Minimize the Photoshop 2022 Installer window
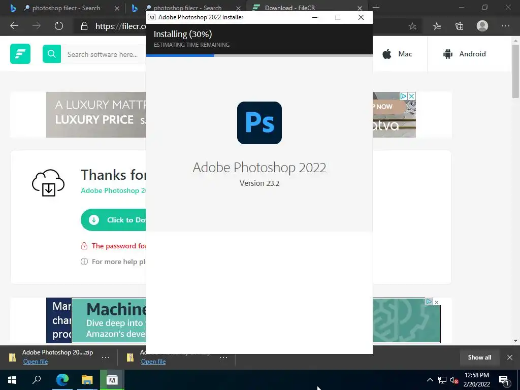This screenshot has height=390, width=520. coord(315,17)
